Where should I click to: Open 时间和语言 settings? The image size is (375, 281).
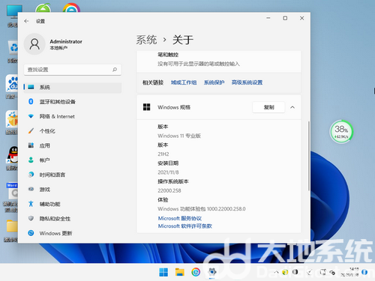(x=73, y=175)
